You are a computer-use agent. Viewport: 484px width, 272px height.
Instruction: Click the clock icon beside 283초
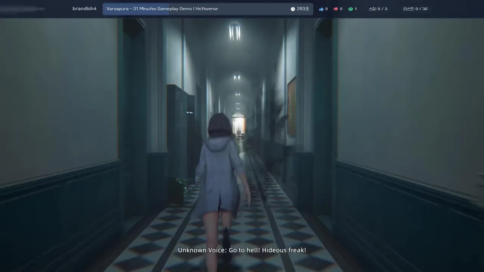(293, 9)
